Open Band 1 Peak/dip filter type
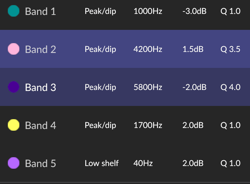 click(x=100, y=12)
